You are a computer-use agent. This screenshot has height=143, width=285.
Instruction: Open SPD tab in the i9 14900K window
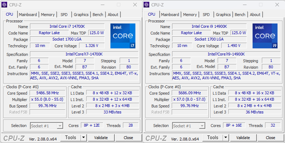[206, 15]
